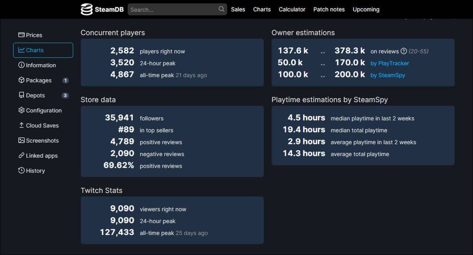The width and height of the screenshot is (473, 255).
Task: Click the Store data heading
Action: point(98,100)
